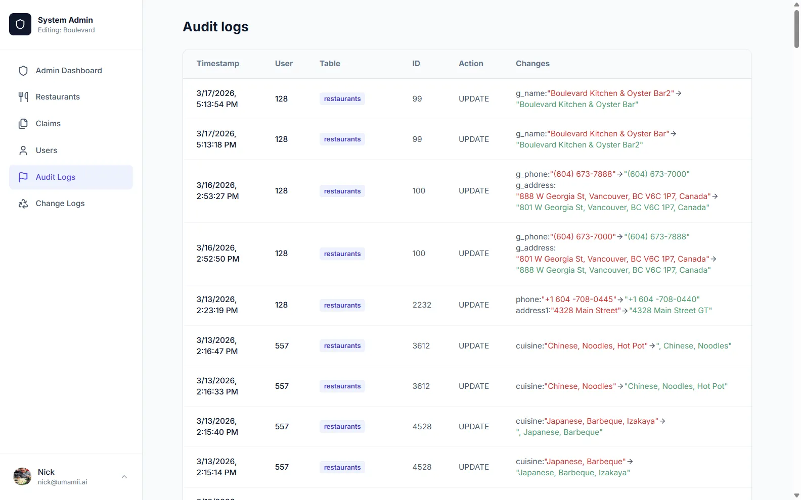
Task: Click ID 3612 in the 2:16:47 PM row
Action: pos(421,346)
